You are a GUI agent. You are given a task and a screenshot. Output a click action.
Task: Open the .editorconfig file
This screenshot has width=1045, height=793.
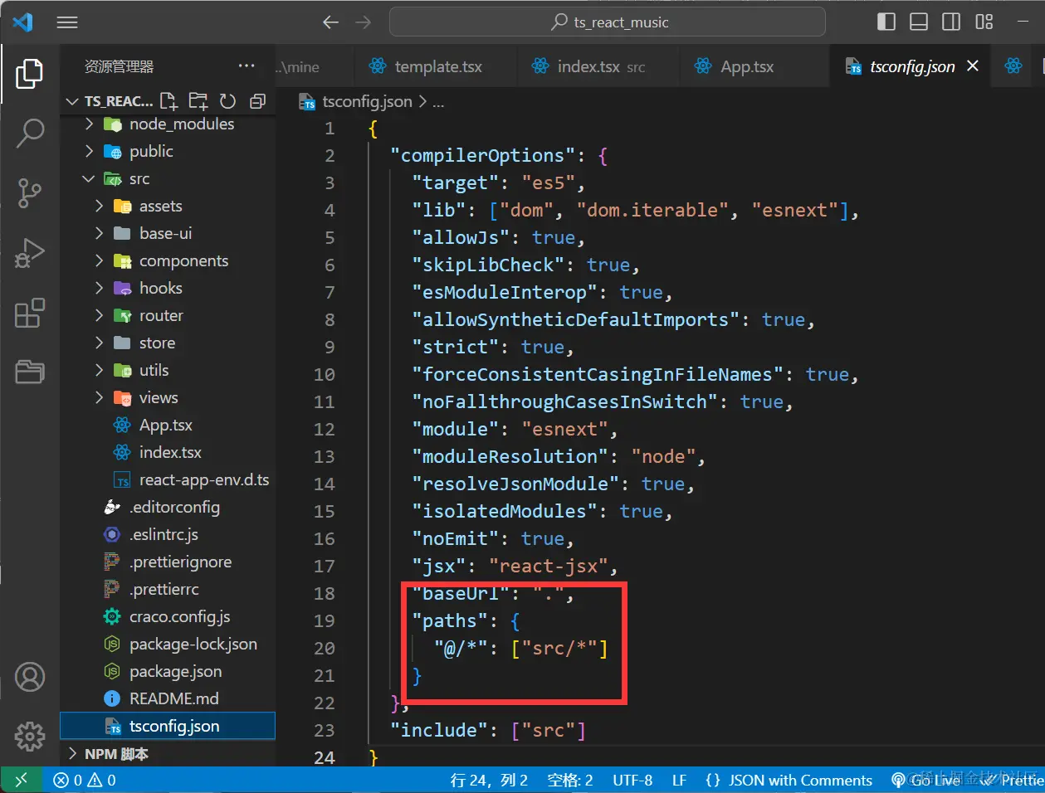174,507
